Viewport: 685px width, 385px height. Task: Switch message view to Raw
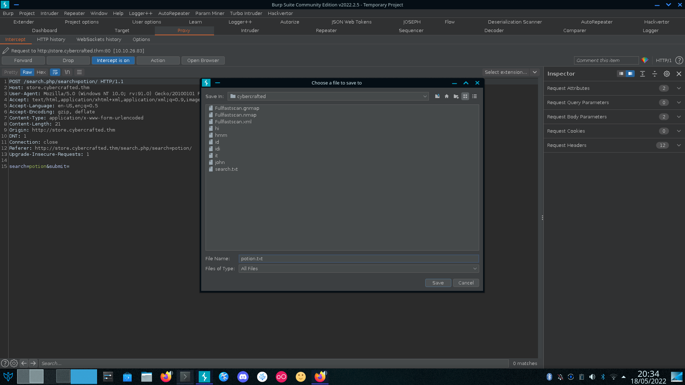(x=27, y=72)
